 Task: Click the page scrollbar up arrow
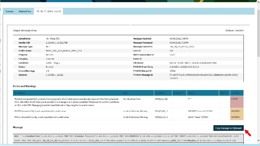(258, 2)
